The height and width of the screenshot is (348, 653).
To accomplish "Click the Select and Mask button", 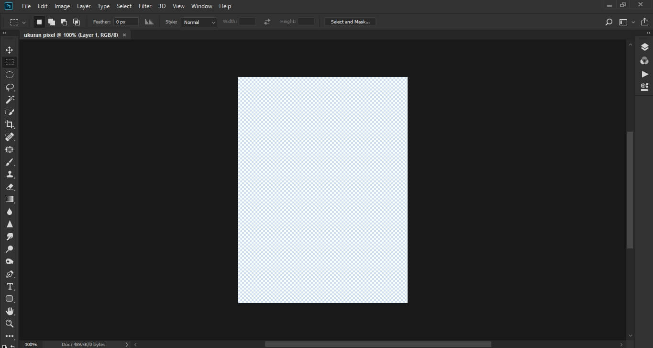I will tap(350, 22).
